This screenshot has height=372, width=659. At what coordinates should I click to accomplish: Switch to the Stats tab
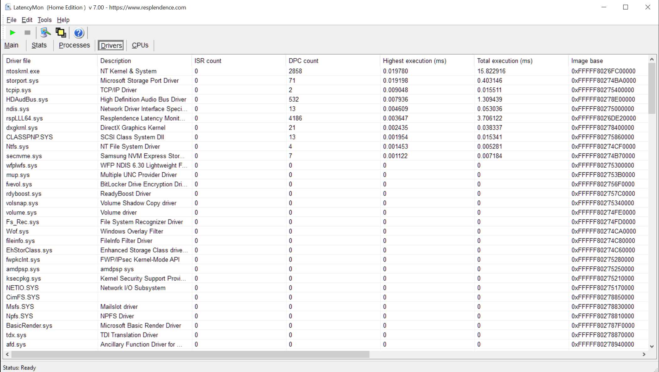pos(39,45)
